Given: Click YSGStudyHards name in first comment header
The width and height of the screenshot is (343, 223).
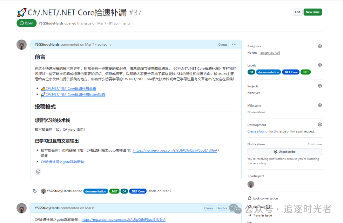Looking at the screenshot, I should tap(47, 44).
